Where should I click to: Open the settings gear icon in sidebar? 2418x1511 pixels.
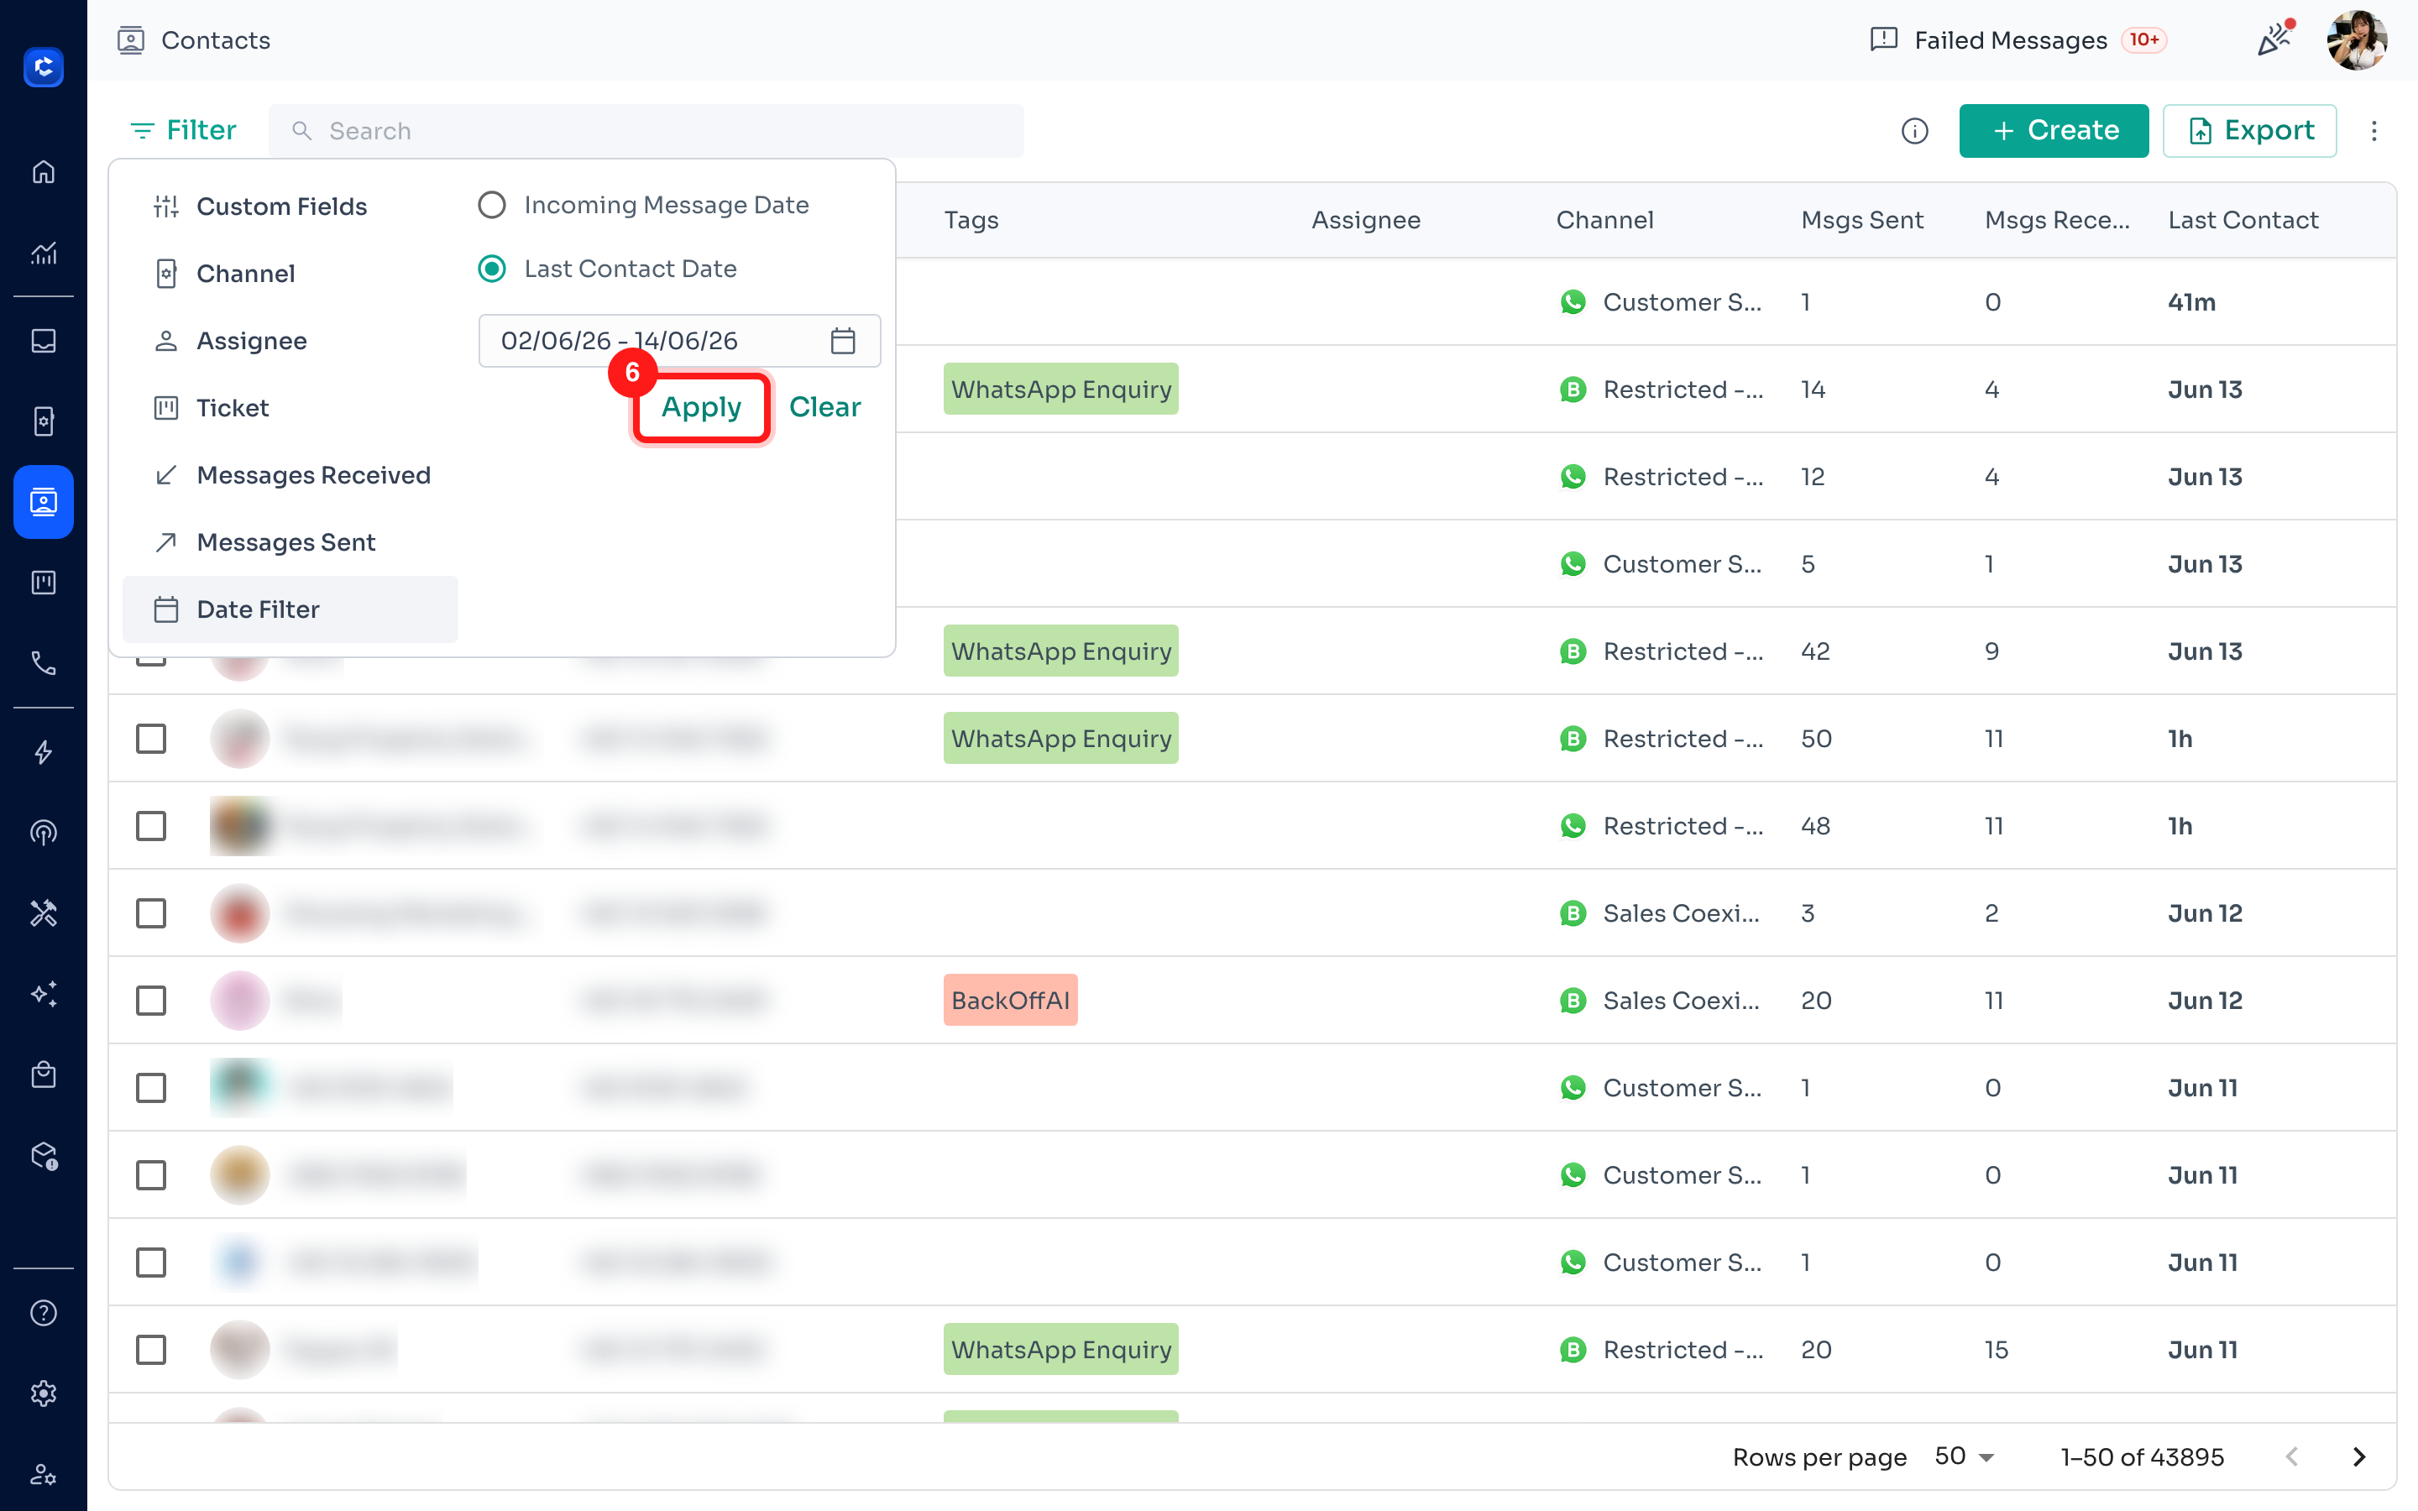pyautogui.click(x=43, y=1393)
